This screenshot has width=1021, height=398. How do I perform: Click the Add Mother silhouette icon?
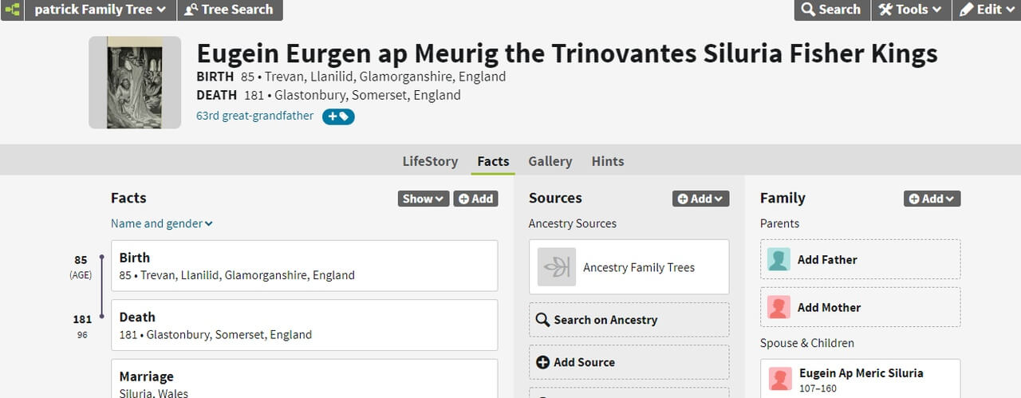[779, 307]
